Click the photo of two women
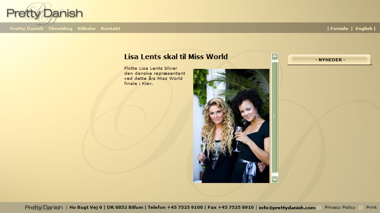Screen dimensions: 380x213 click(x=231, y=126)
